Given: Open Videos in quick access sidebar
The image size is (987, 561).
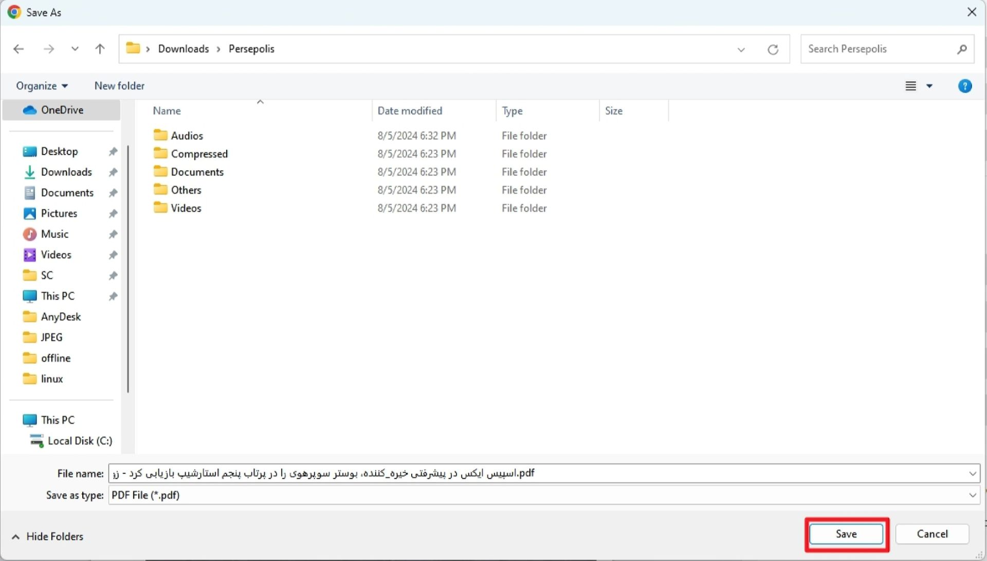Looking at the screenshot, I should 56,255.
